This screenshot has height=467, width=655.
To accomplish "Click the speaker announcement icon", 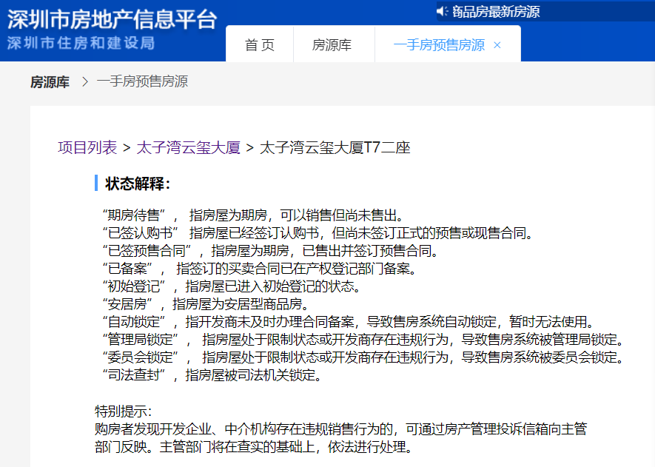I will [443, 11].
